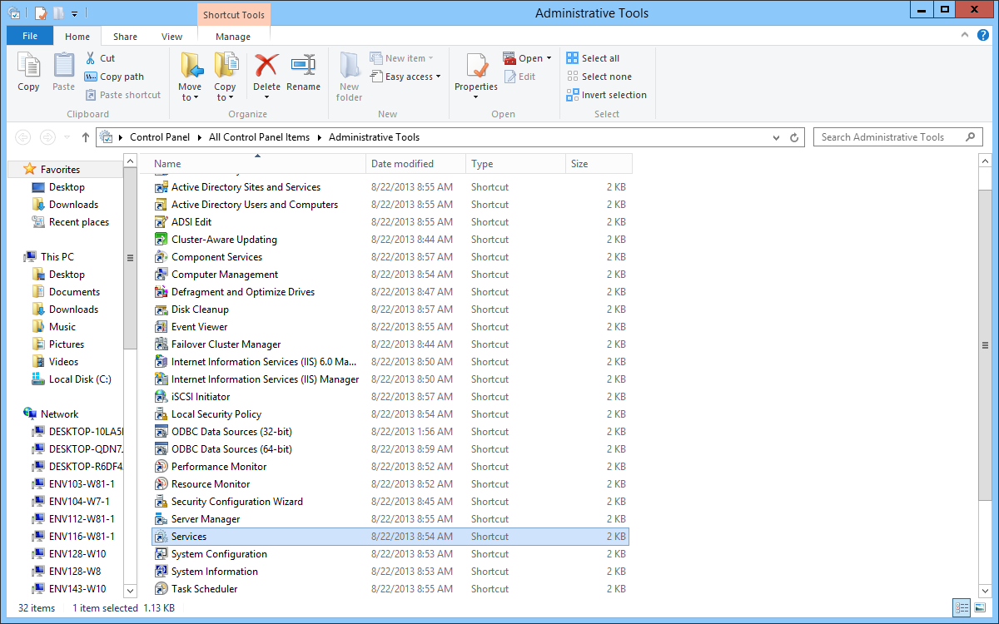The width and height of the screenshot is (999, 624).
Task: Select Defragment and Optimize Drives icon
Action: (x=162, y=292)
